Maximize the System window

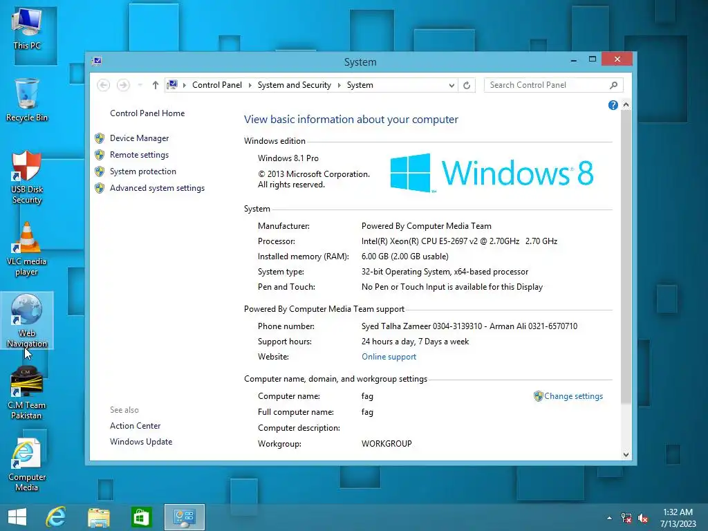point(593,59)
